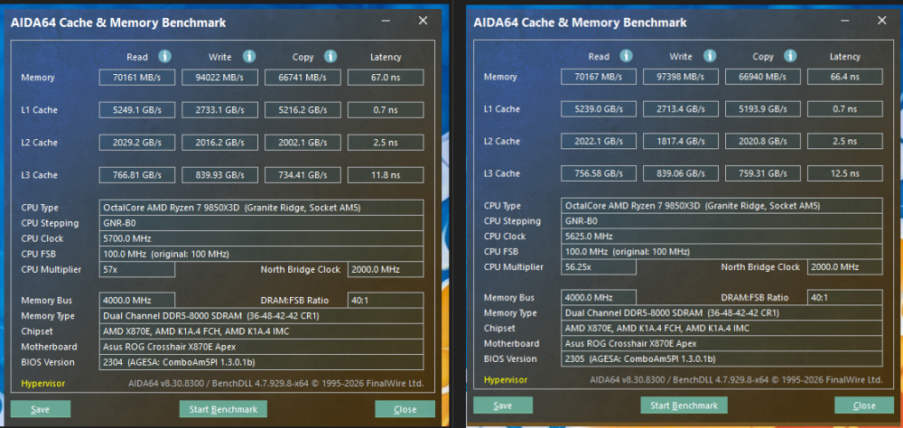Click Memory Type field in right window
Image resolution: width=903 pixels, height=428 pixels.
[x=721, y=313]
